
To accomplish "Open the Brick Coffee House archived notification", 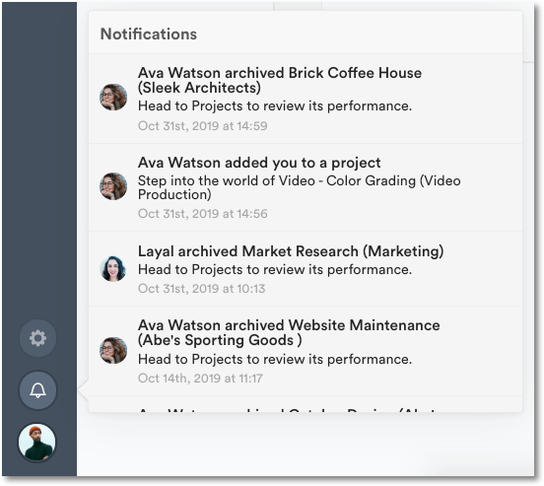I will coord(306,99).
